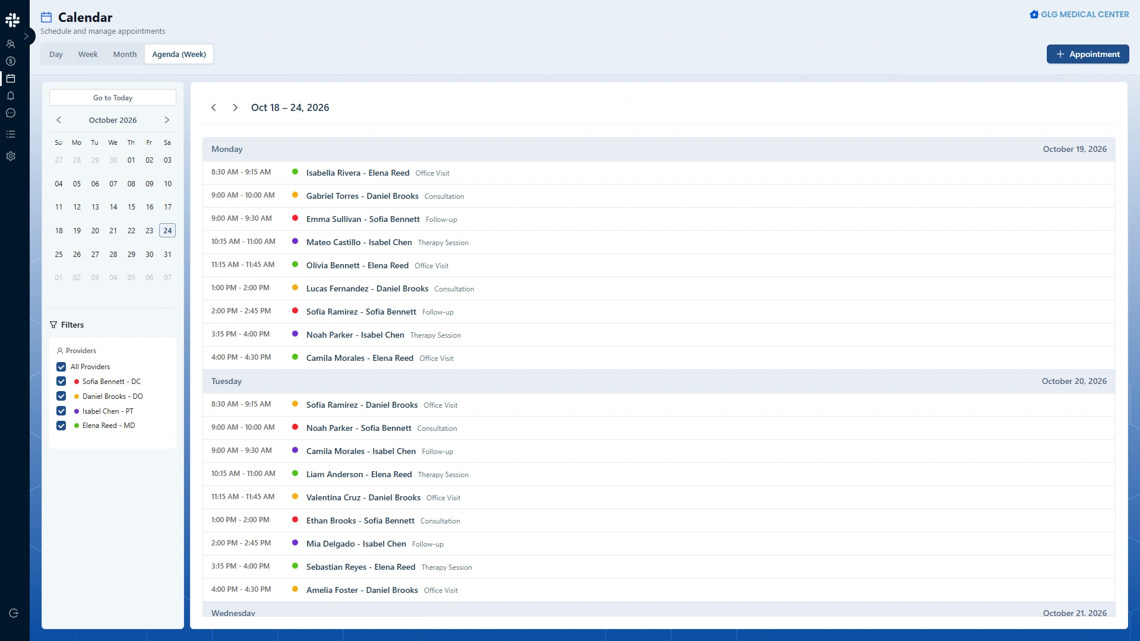Open the patients icon in sidebar
Viewport: 1140px width, 641px height.
(11, 44)
